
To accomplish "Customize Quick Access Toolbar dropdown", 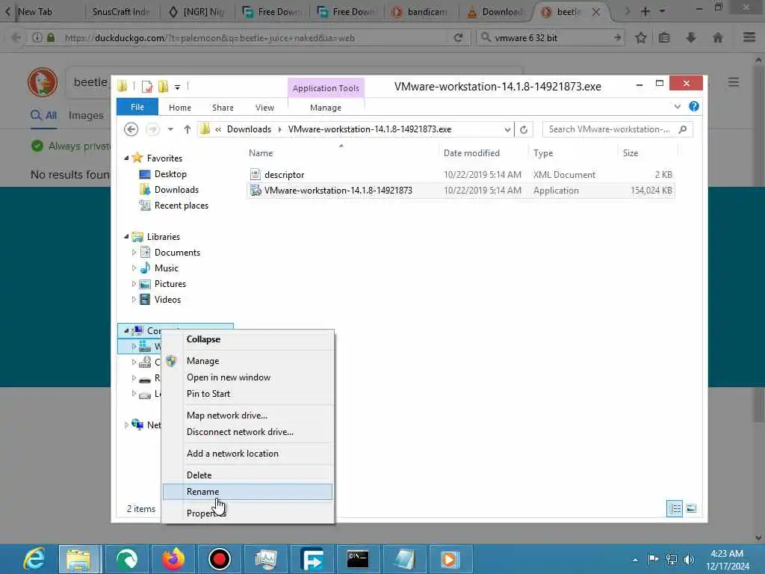I will click(x=177, y=87).
